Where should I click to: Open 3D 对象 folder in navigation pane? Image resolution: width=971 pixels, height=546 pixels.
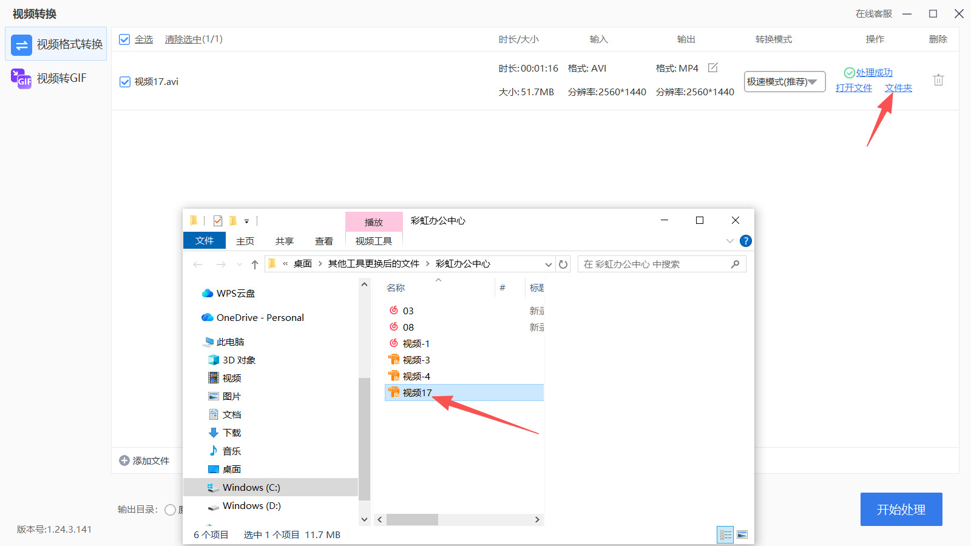[232, 360]
